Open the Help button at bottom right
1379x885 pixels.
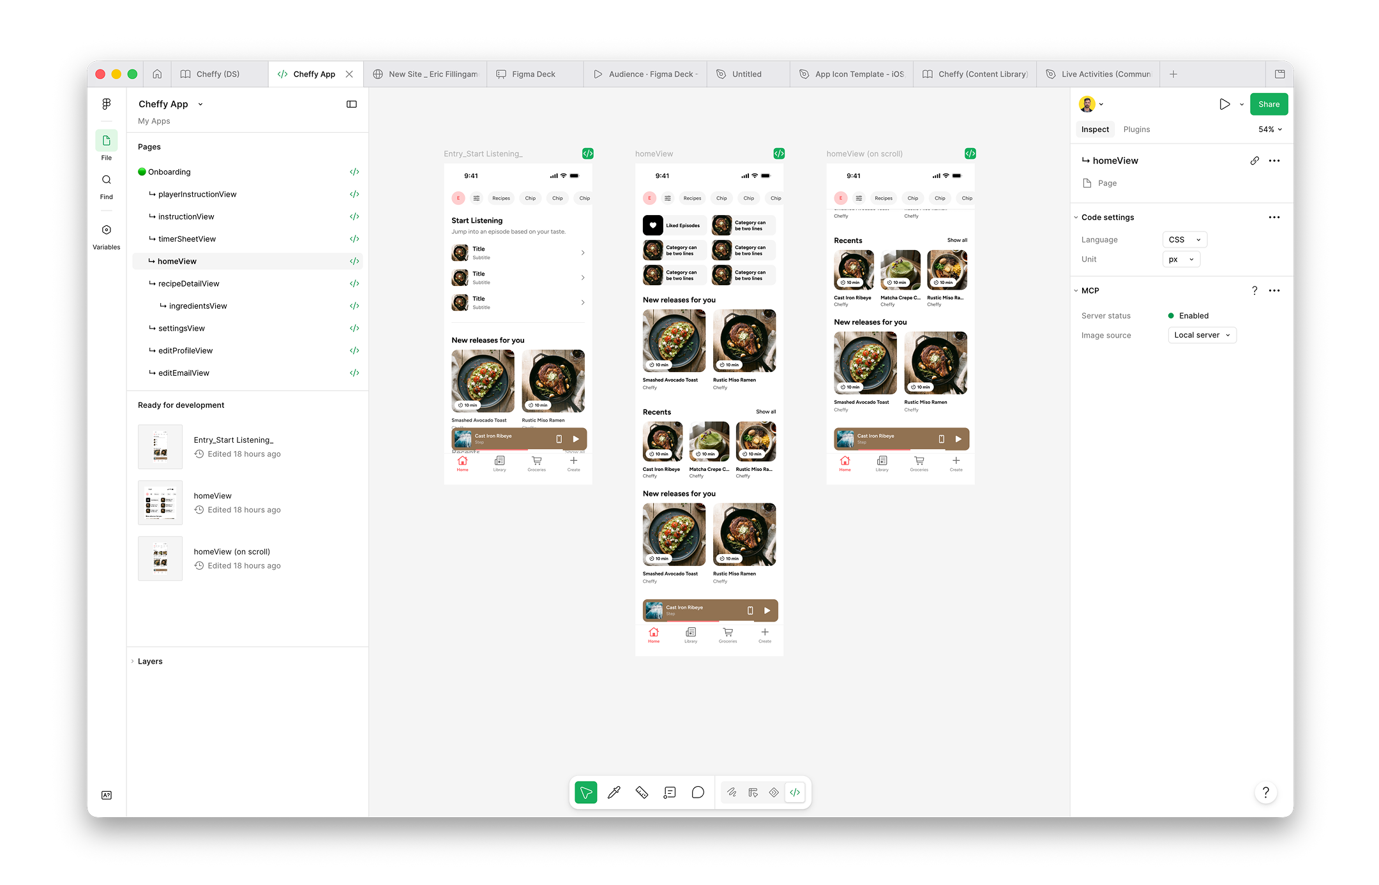(1265, 792)
